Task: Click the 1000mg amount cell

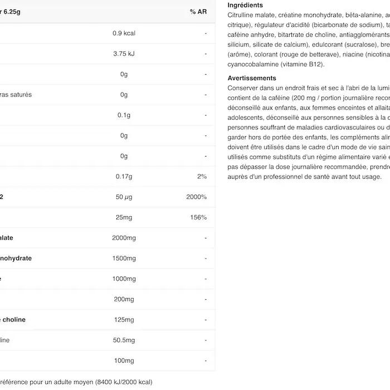Action: pyautogui.click(x=124, y=279)
